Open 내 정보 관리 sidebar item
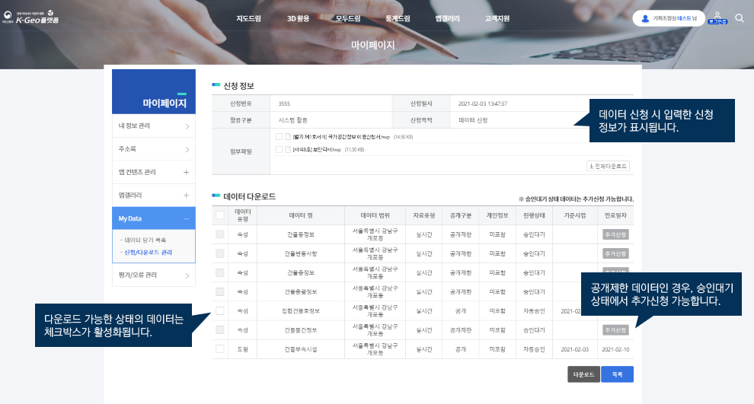The image size is (754, 404). [x=153, y=126]
